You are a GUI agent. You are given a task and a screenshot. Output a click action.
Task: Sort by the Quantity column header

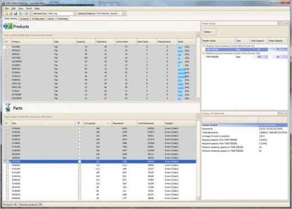(85, 41)
